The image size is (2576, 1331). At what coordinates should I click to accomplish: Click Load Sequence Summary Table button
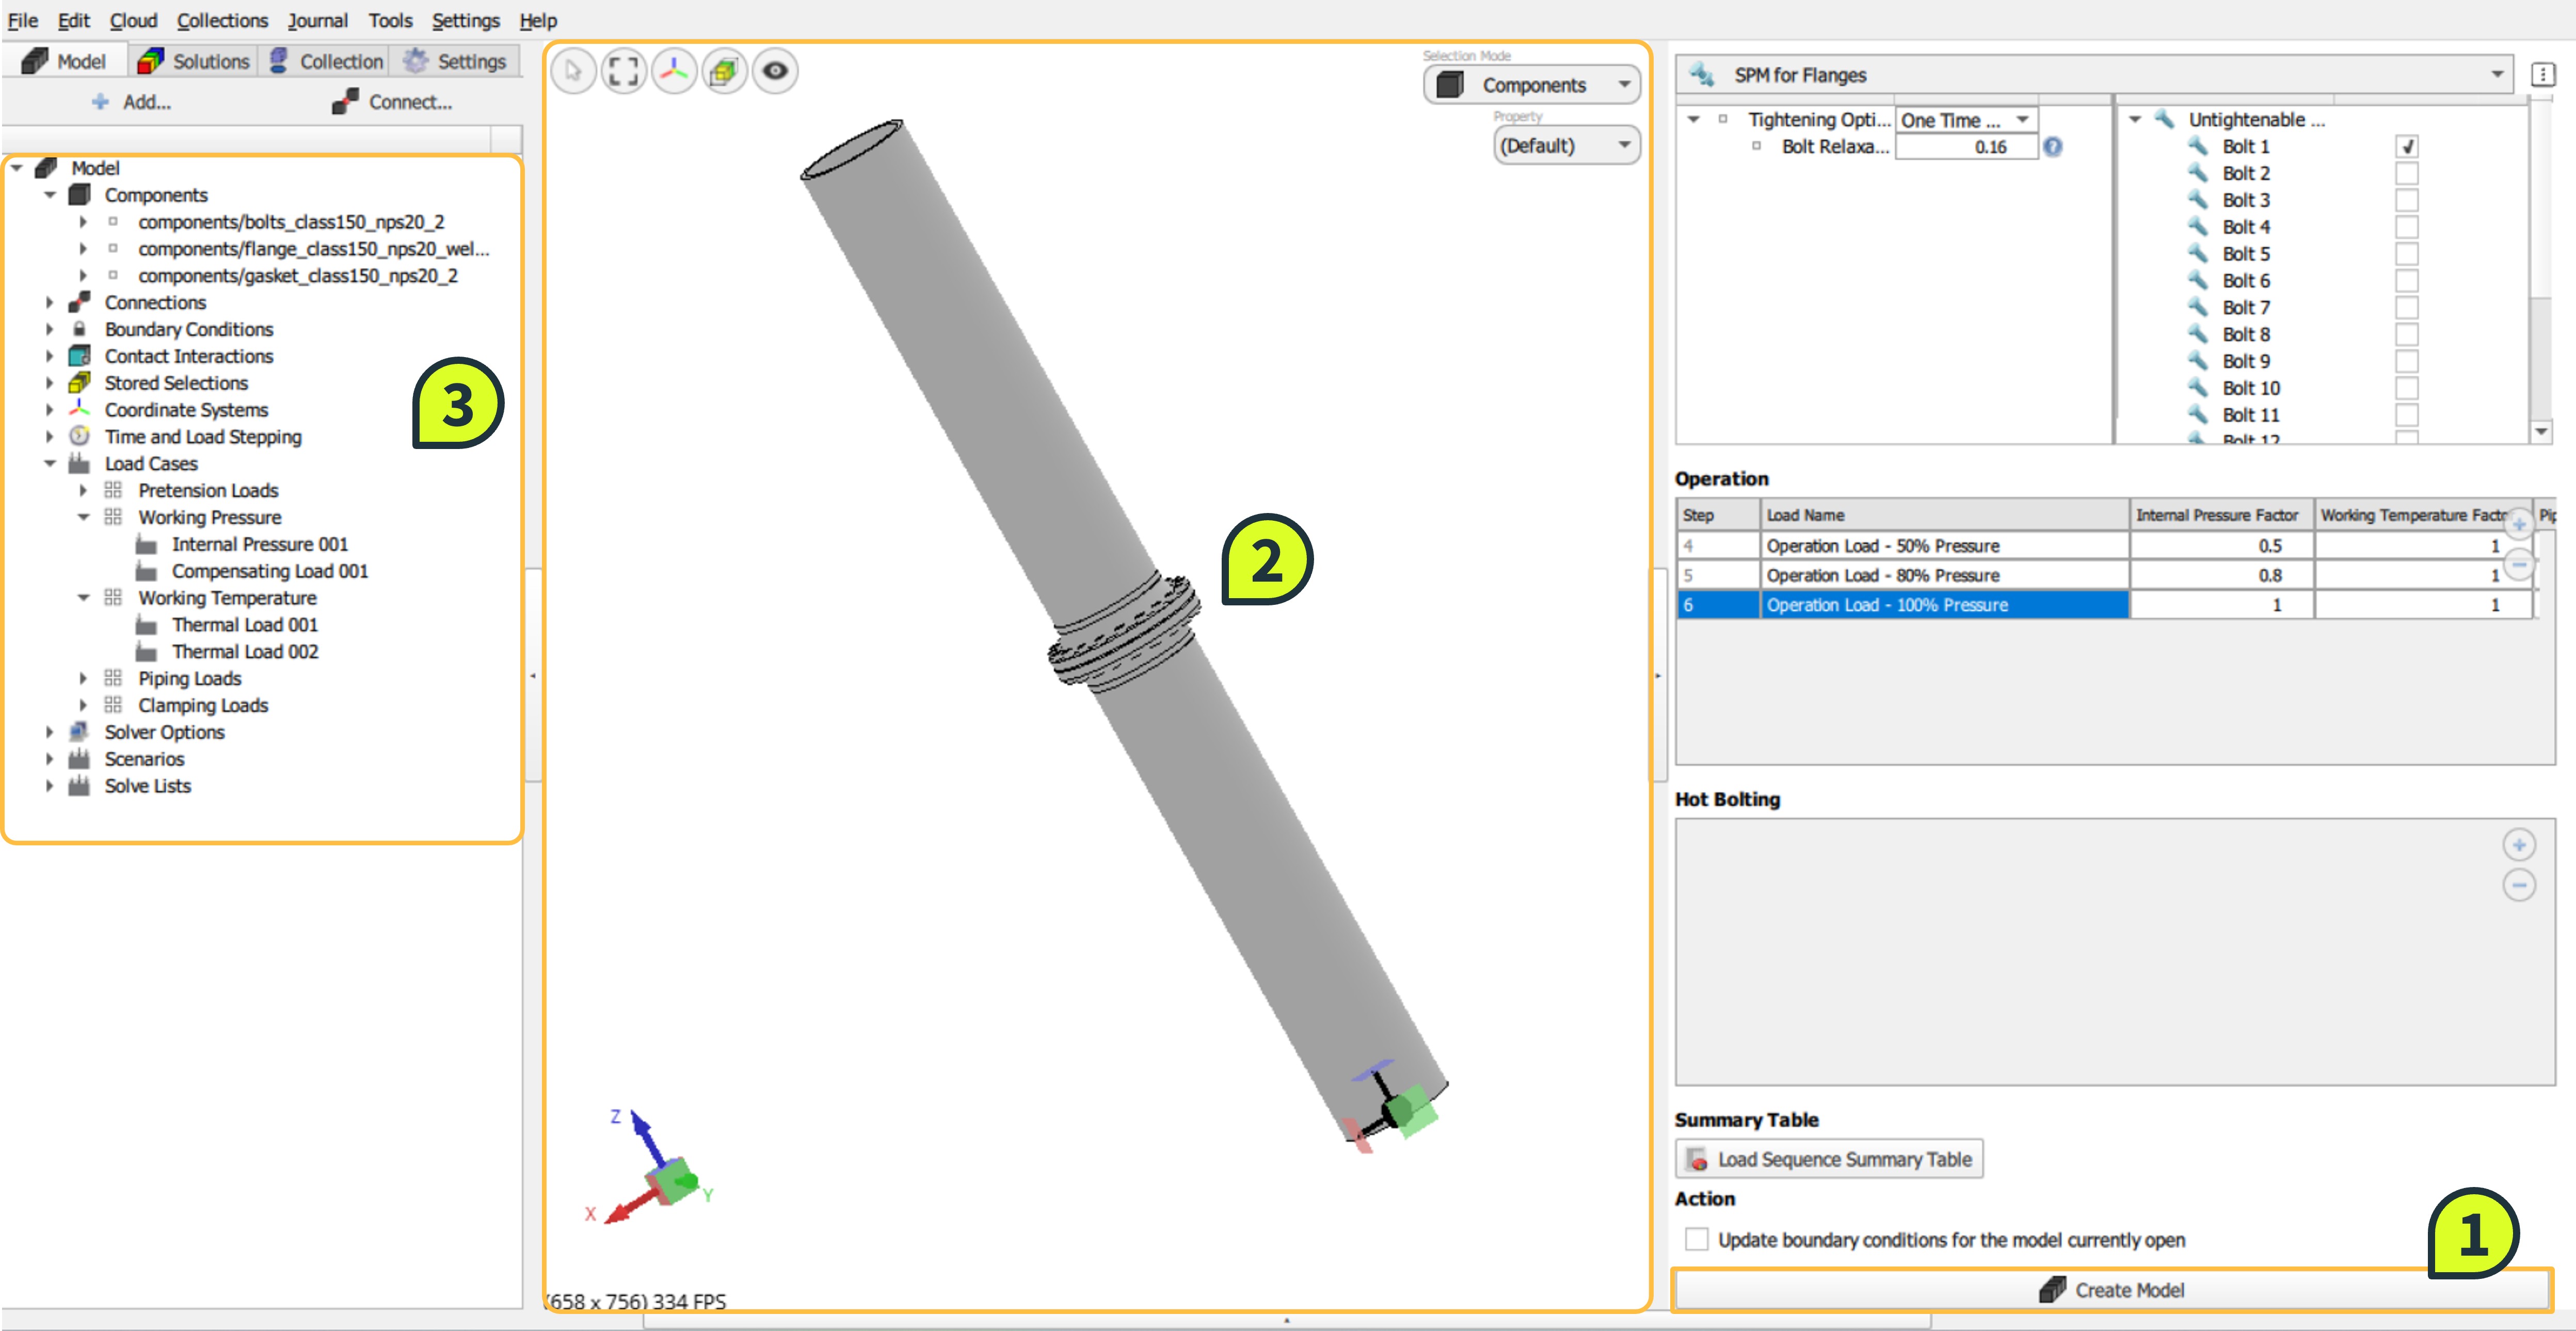pos(1829,1159)
